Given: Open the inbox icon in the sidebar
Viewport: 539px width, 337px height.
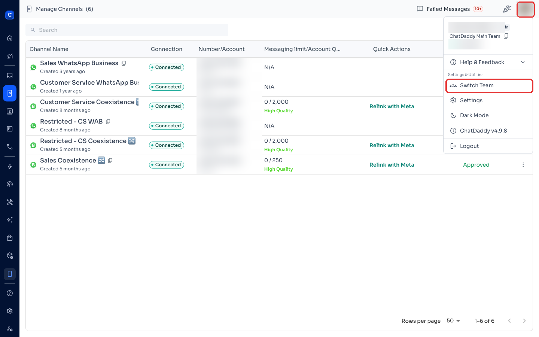Looking at the screenshot, I should coord(10,76).
